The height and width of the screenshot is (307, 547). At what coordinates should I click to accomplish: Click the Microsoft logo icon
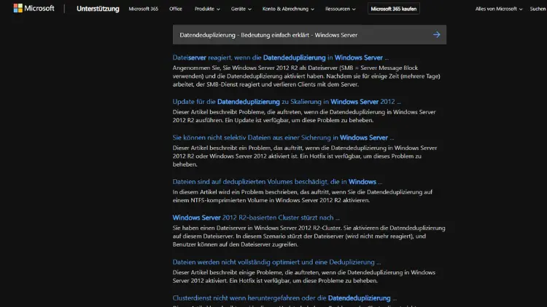click(18, 8)
